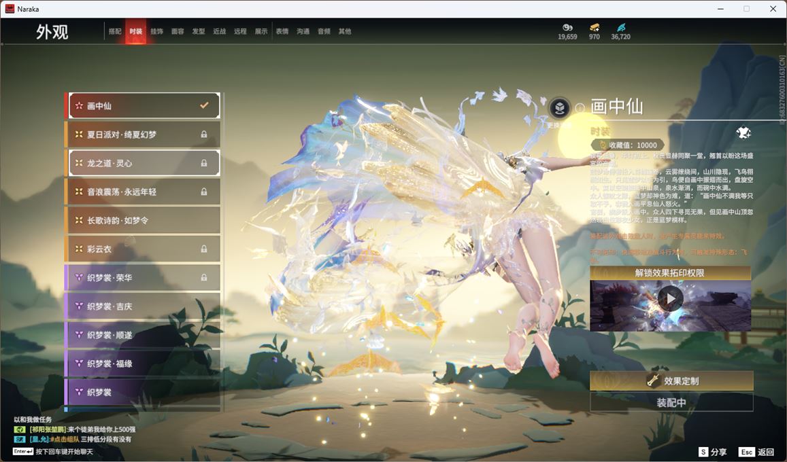Image resolution: width=787 pixels, height=462 pixels.
Task: Select the 画中仙 outfit entry
Action: [x=143, y=106]
